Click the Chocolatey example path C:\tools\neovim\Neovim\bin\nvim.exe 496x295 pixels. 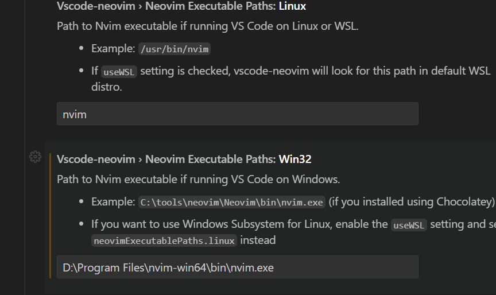[231, 203]
